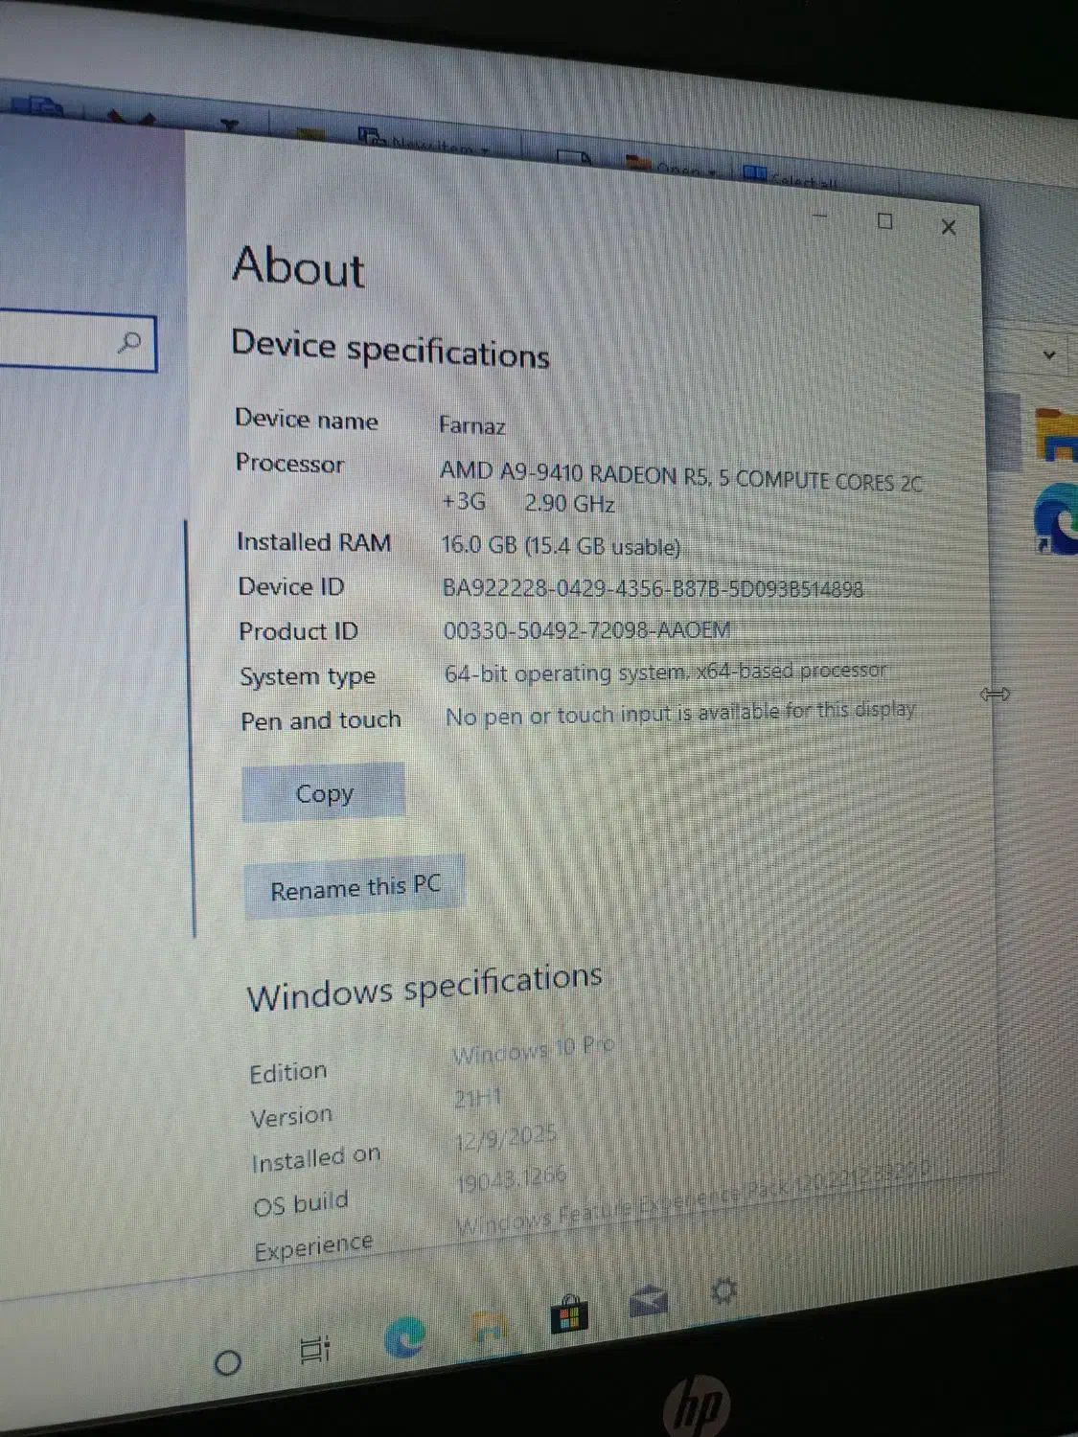Open Cortana circle icon on the taskbar
The width and height of the screenshot is (1078, 1437).
[x=227, y=1362]
